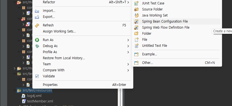The image size is (232, 106).
Task: Expand the collapsed src/ma folder node
Action: click(x=14, y=68)
